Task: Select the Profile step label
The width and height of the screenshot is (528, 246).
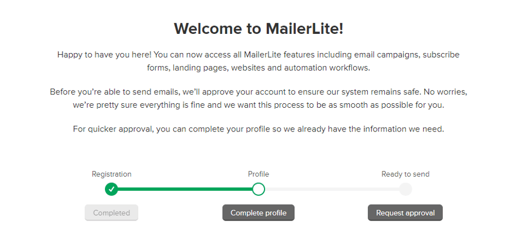Action: [x=258, y=174]
